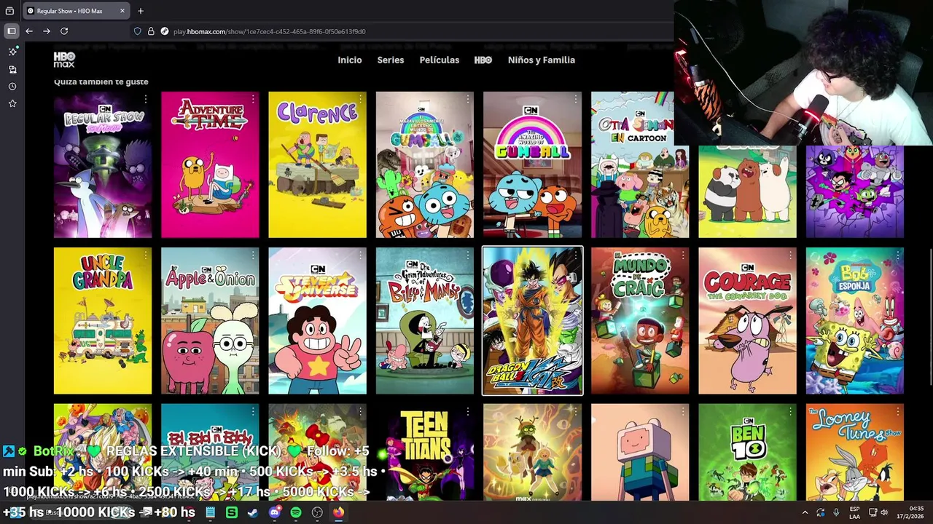Open the Películas menu item
933x524 pixels.
tap(440, 60)
